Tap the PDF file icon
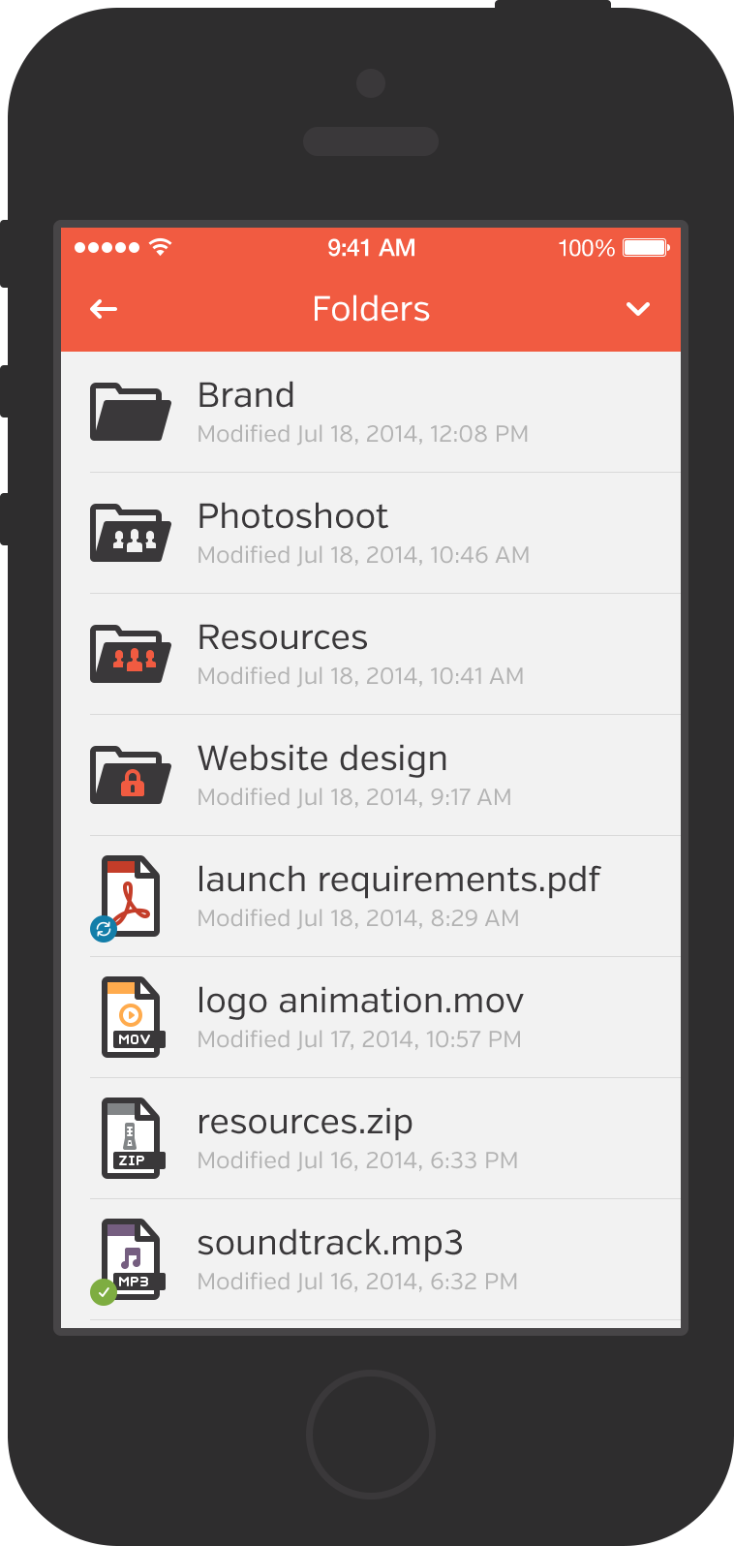The width and height of the screenshot is (734, 1546). [x=132, y=895]
